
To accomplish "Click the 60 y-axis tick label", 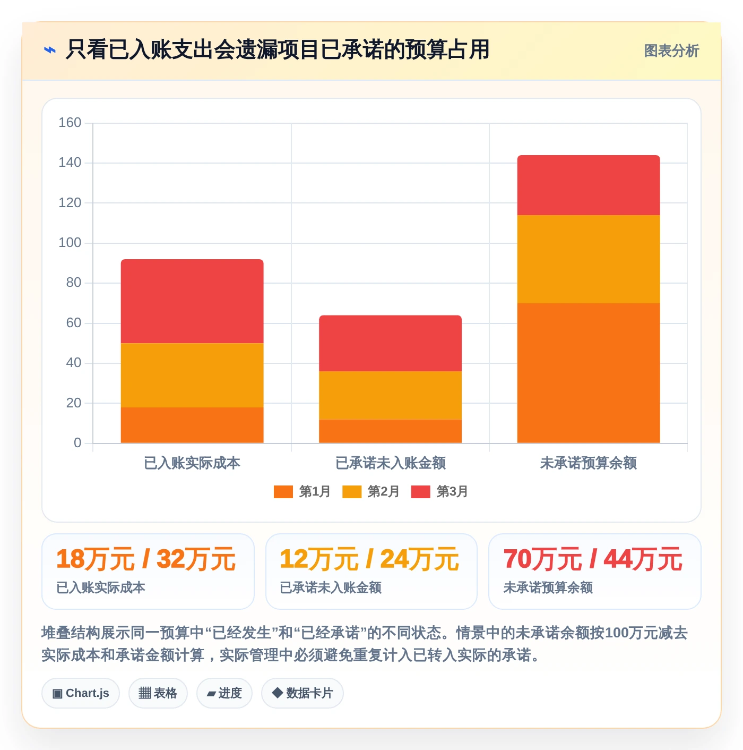I will tap(74, 323).
